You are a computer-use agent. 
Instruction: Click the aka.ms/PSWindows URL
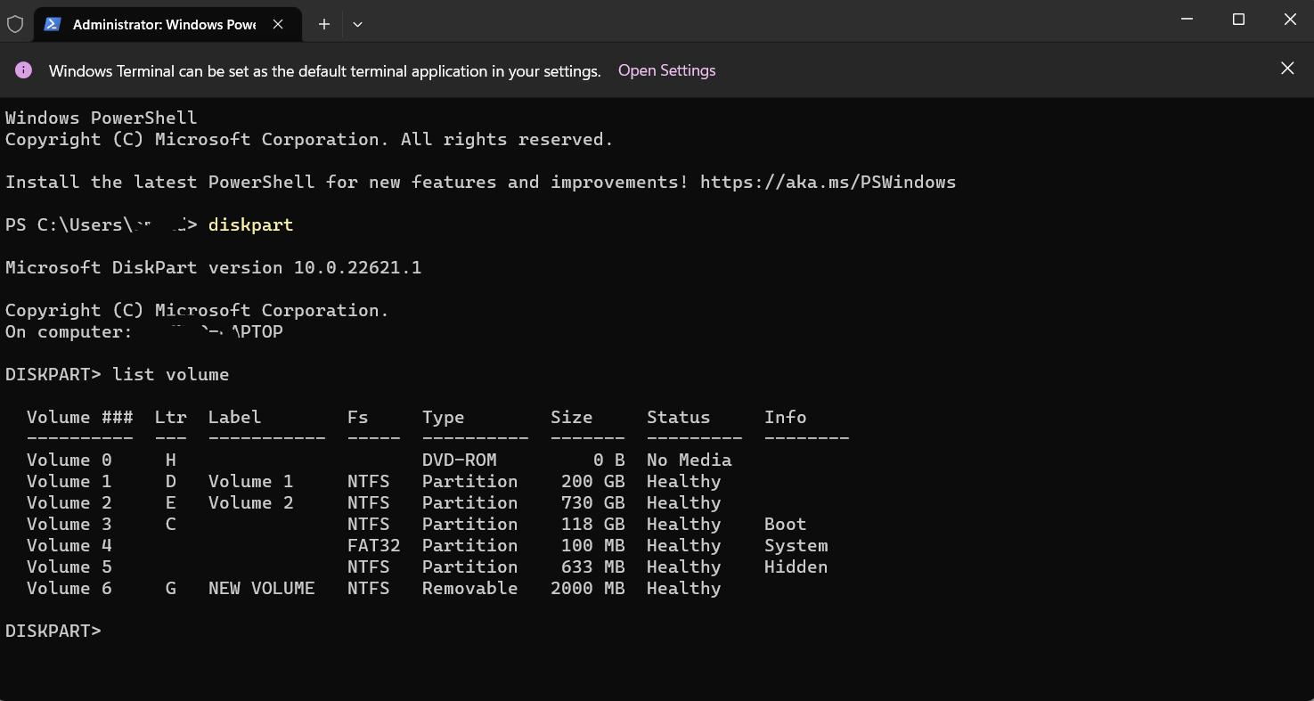point(828,182)
